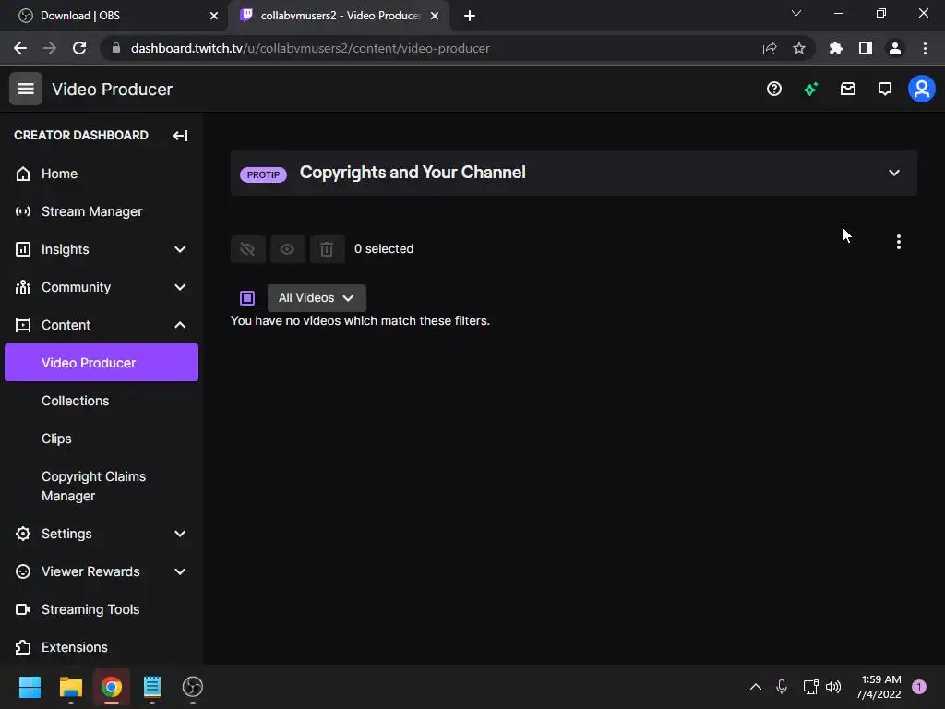945x709 pixels.
Task: Click the Chrome extensions puzzle icon
Action: point(835,48)
